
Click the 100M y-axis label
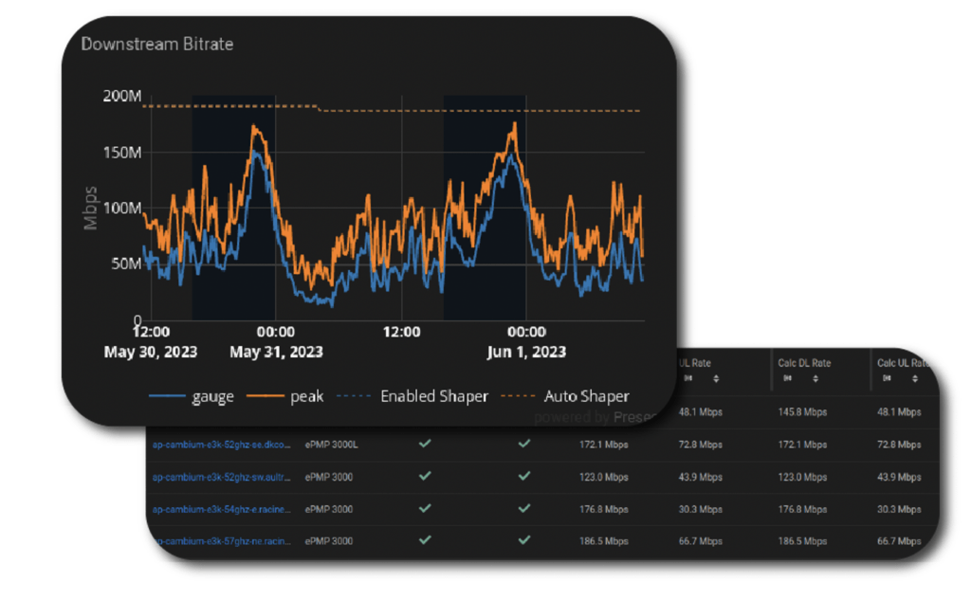click(x=122, y=208)
